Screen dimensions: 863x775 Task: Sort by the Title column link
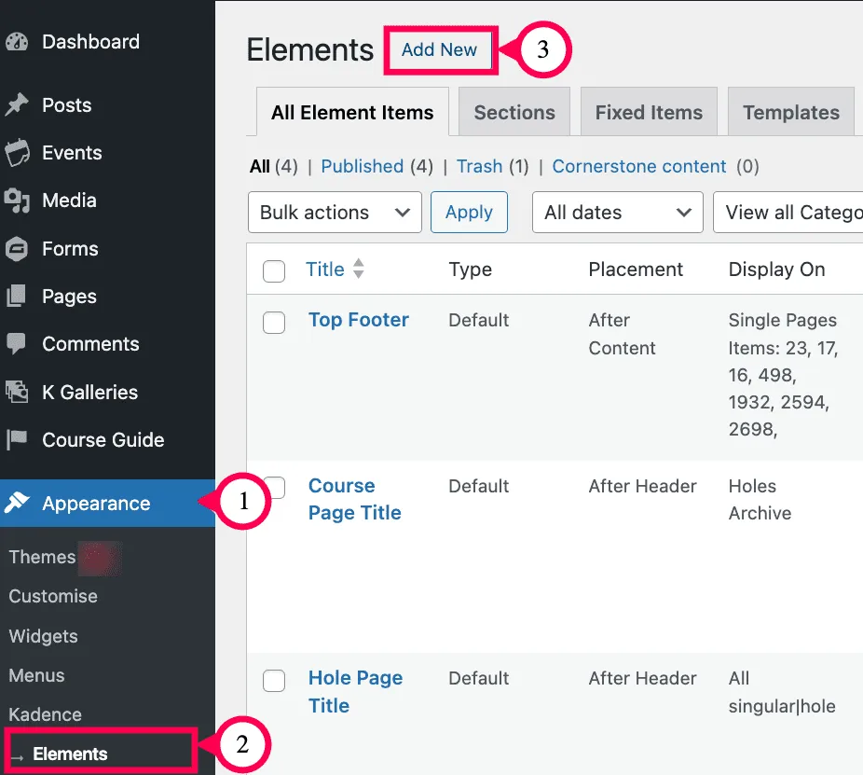pyautogui.click(x=324, y=269)
